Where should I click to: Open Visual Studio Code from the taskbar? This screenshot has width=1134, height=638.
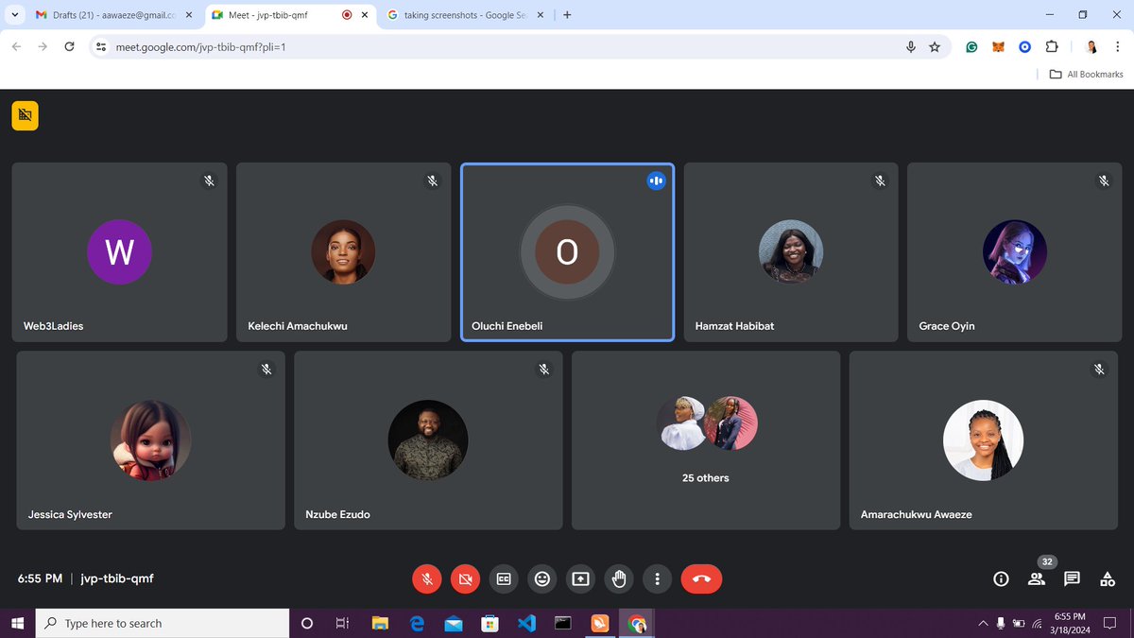click(x=526, y=623)
